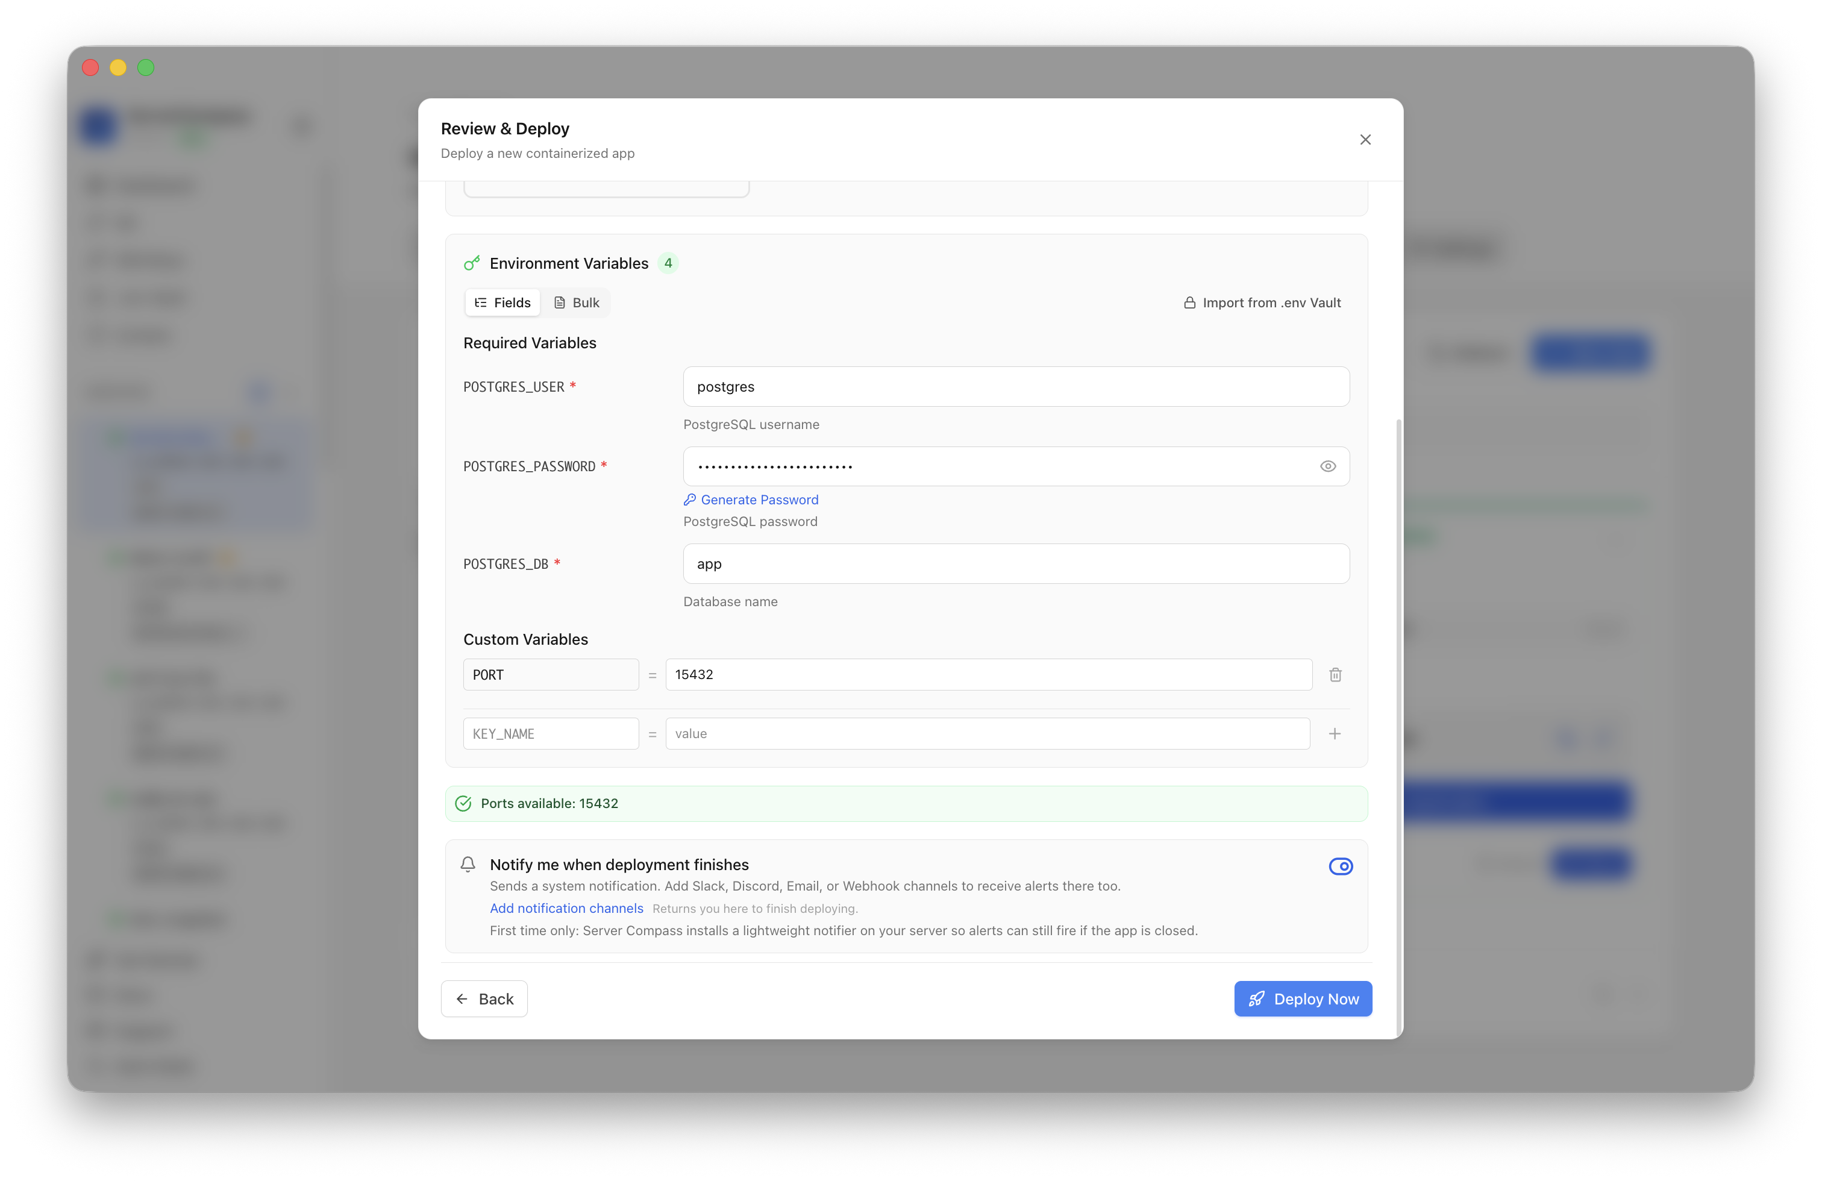Edit the 15432 port value field
The width and height of the screenshot is (1822, 1181).
(989, 674)
